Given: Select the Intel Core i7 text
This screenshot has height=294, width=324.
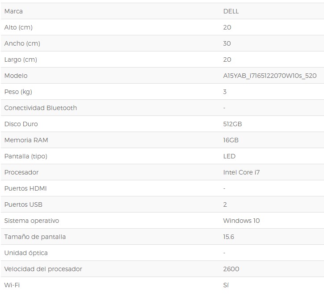Looking at the screenshot, I should tap(241, 173).
